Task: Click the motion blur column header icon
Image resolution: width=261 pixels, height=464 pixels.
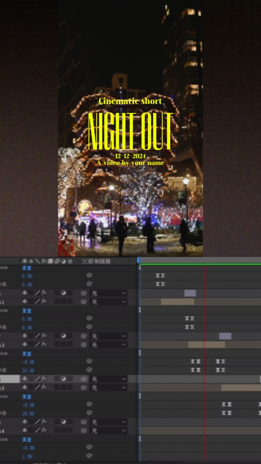Action: pyautogui.click(x=57, y=261)
